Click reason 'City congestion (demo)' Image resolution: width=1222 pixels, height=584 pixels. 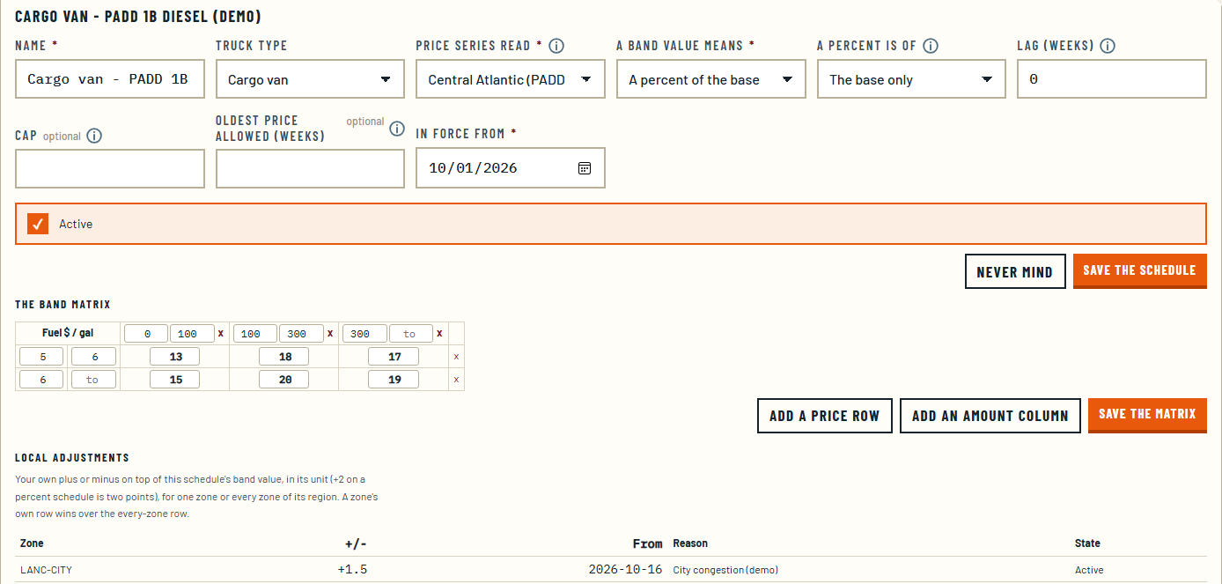pyautogui.click(x=725, y=570)
